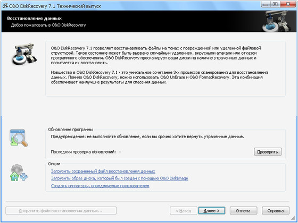
Task: Close the O&O DiskRecovery window
Action: point(288,4)
